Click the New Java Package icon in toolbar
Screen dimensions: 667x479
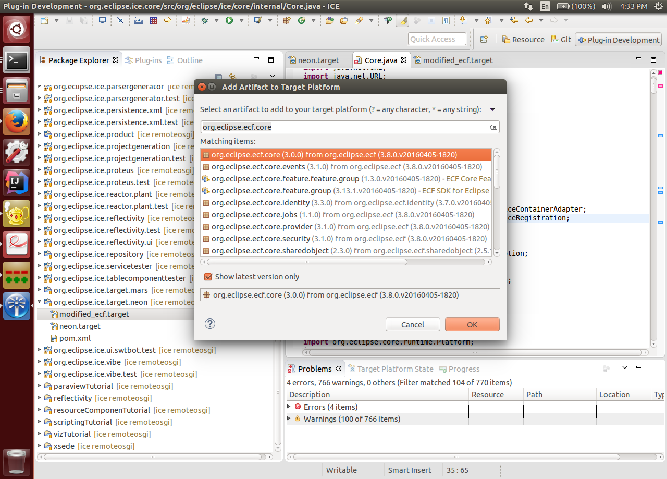[287, 21]
